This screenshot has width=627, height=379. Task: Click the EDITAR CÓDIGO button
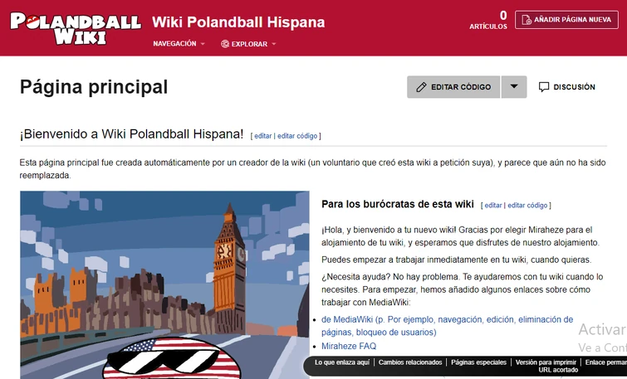point(453,87)
